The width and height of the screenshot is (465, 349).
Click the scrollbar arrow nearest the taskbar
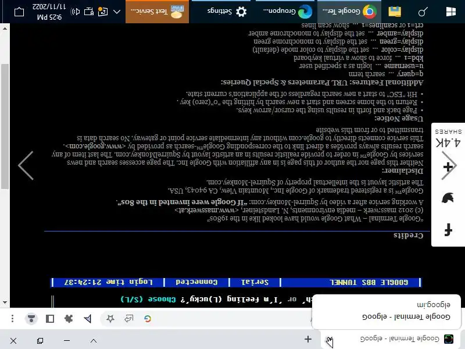[x=5, y=29]
